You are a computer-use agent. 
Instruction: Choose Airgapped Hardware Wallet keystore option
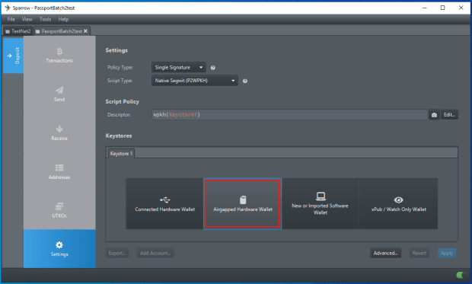243,204
